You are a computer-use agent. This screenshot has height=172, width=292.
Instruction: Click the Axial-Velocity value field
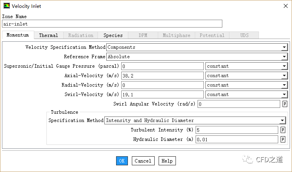162,76
